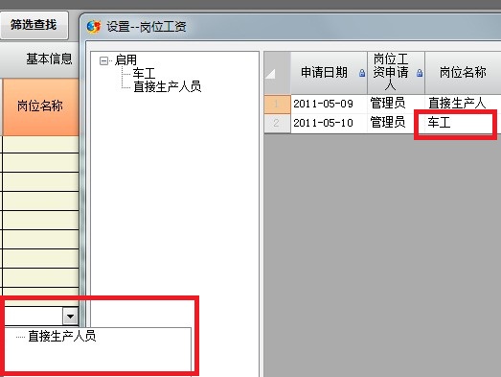The height and width of the screenshot is (377, 501).
Task: Click the app icon in the 设置--岗位工资 title bar
Action: pos(94,27)
